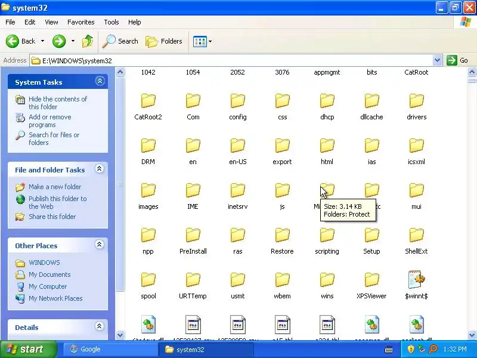
Task: Click security shield tray icon
Action: pyautogui.click(x=411, y=349)
